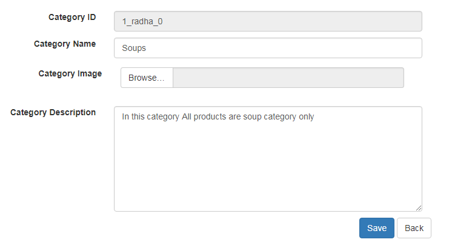The width and height of the screenshot is (452, 245).
Task: Save the category form
Action: click(x=376, y=228)
